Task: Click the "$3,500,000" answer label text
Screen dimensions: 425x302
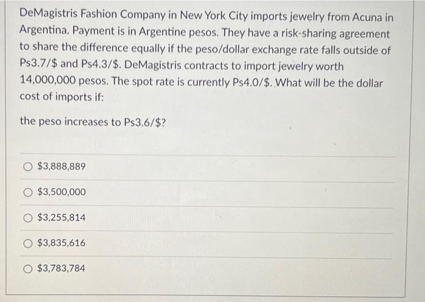Action: [x=61, y=192]
